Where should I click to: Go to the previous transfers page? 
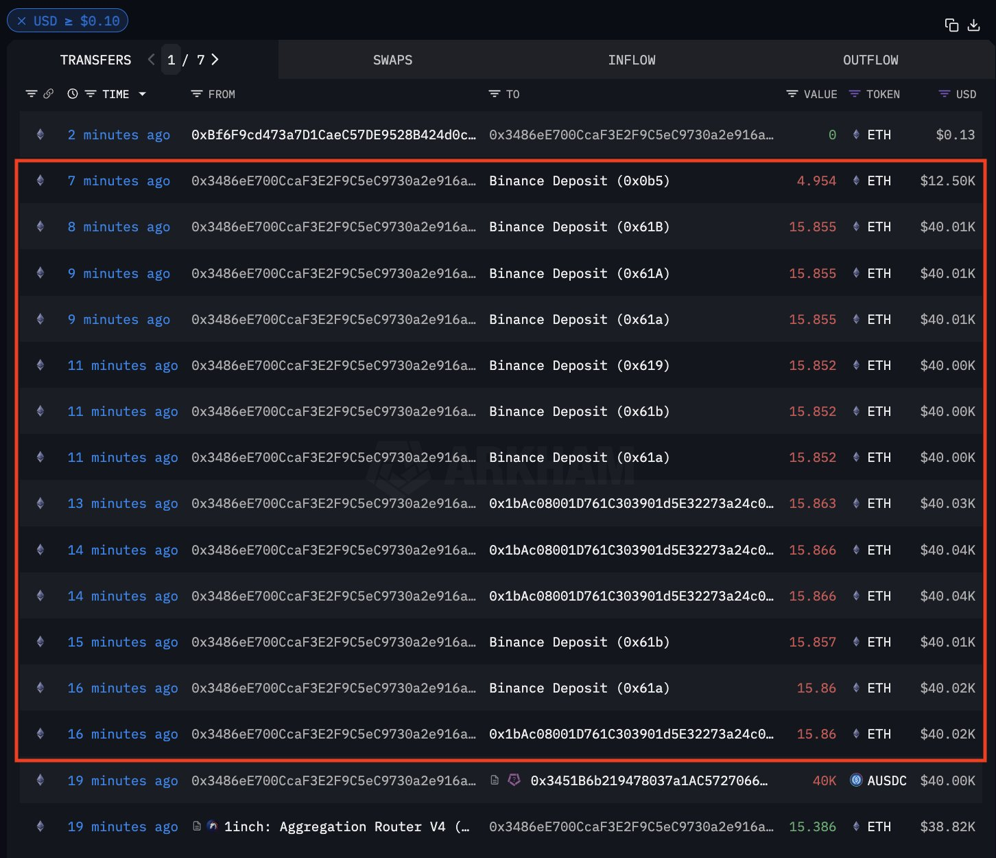(x=151, y=60)
